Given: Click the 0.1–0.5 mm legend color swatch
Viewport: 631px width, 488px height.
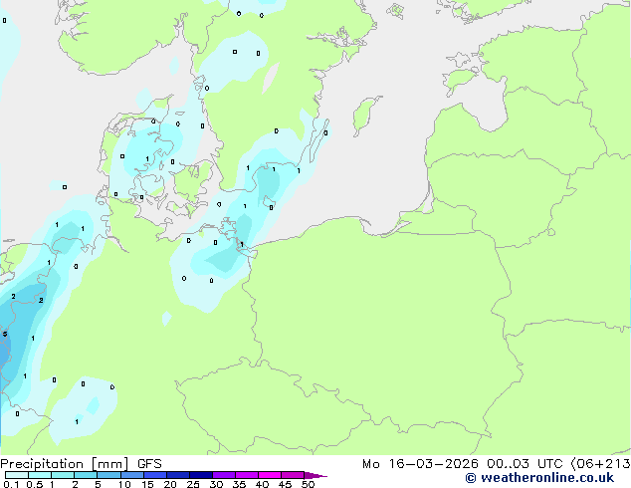Looking at the screenshot, I should [17, 475].
